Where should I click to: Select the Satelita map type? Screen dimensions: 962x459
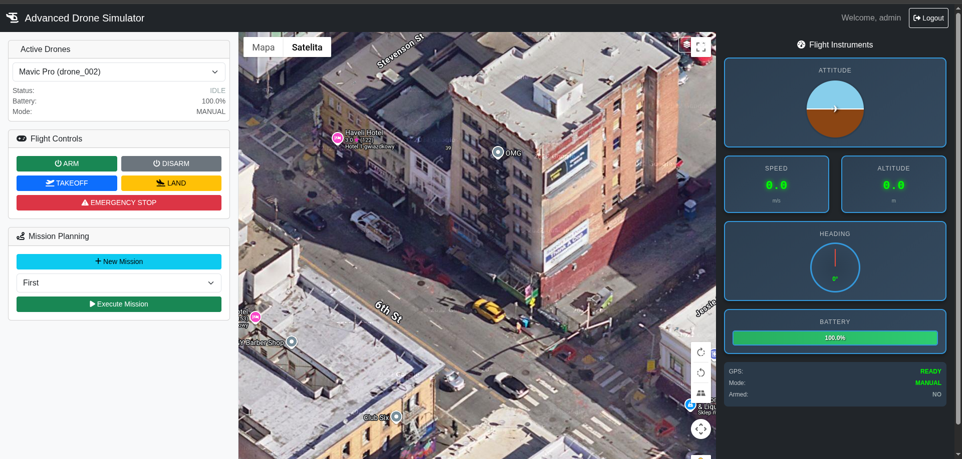click(x=307, y=47)
